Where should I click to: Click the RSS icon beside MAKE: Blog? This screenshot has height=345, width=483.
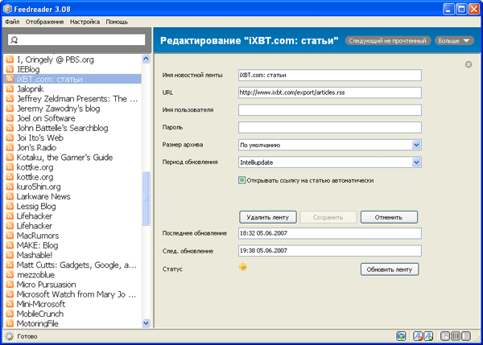point(10,245)
